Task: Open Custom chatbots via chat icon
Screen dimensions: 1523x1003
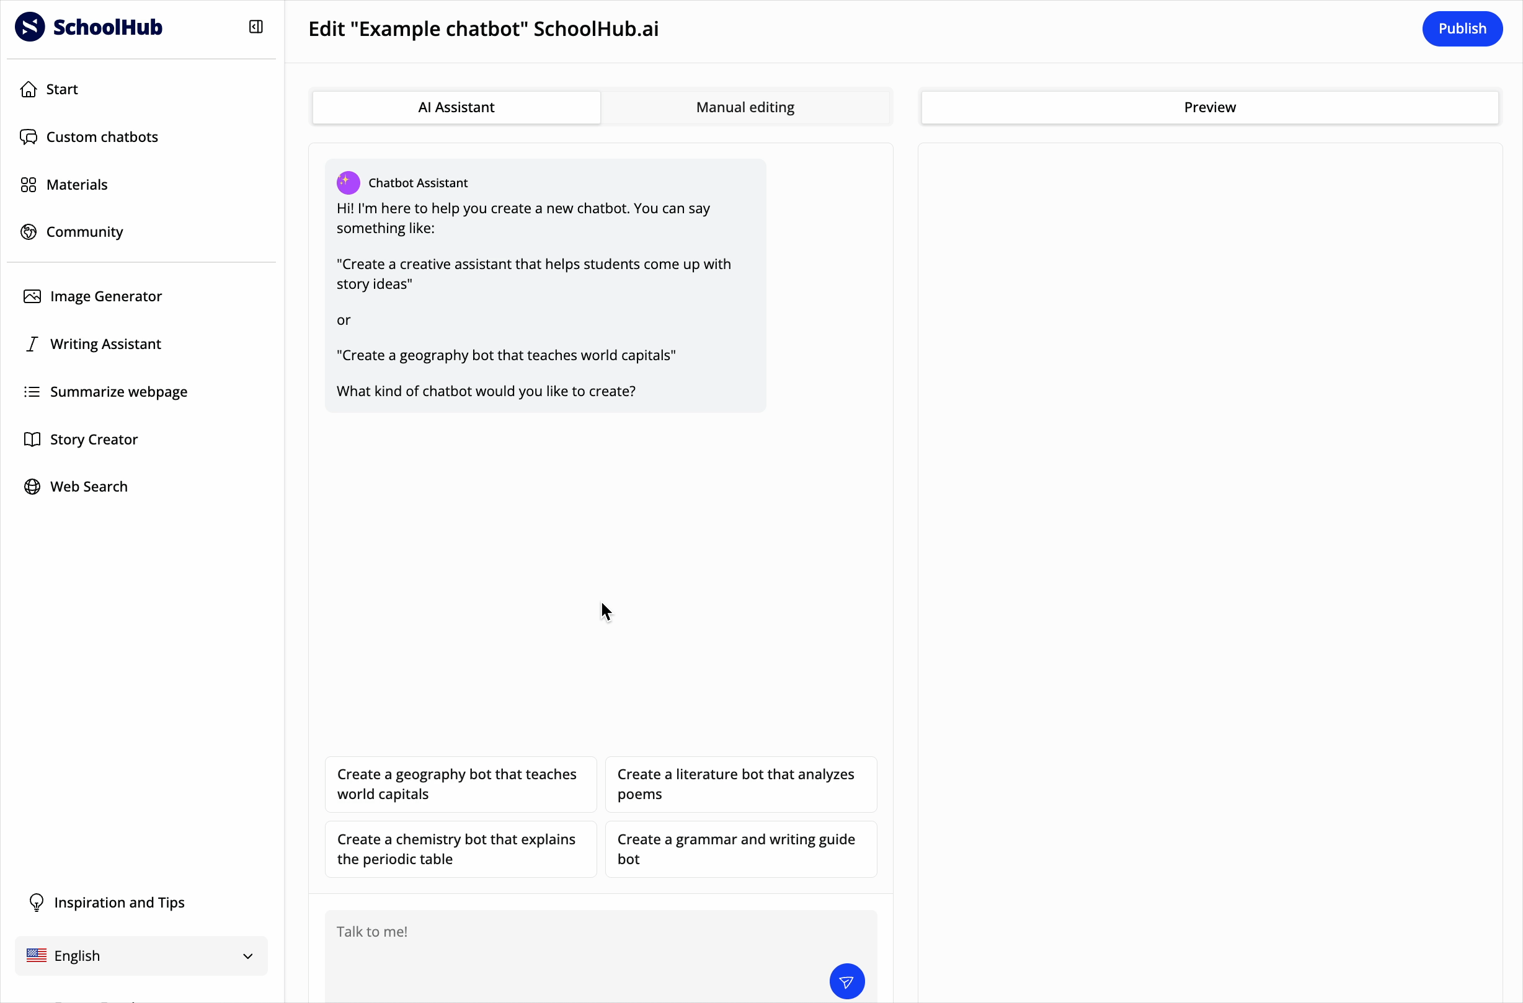Action: coord(29,137)
